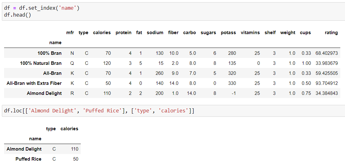
Task: Click the 'cups' column header
Action: (305, 33)
